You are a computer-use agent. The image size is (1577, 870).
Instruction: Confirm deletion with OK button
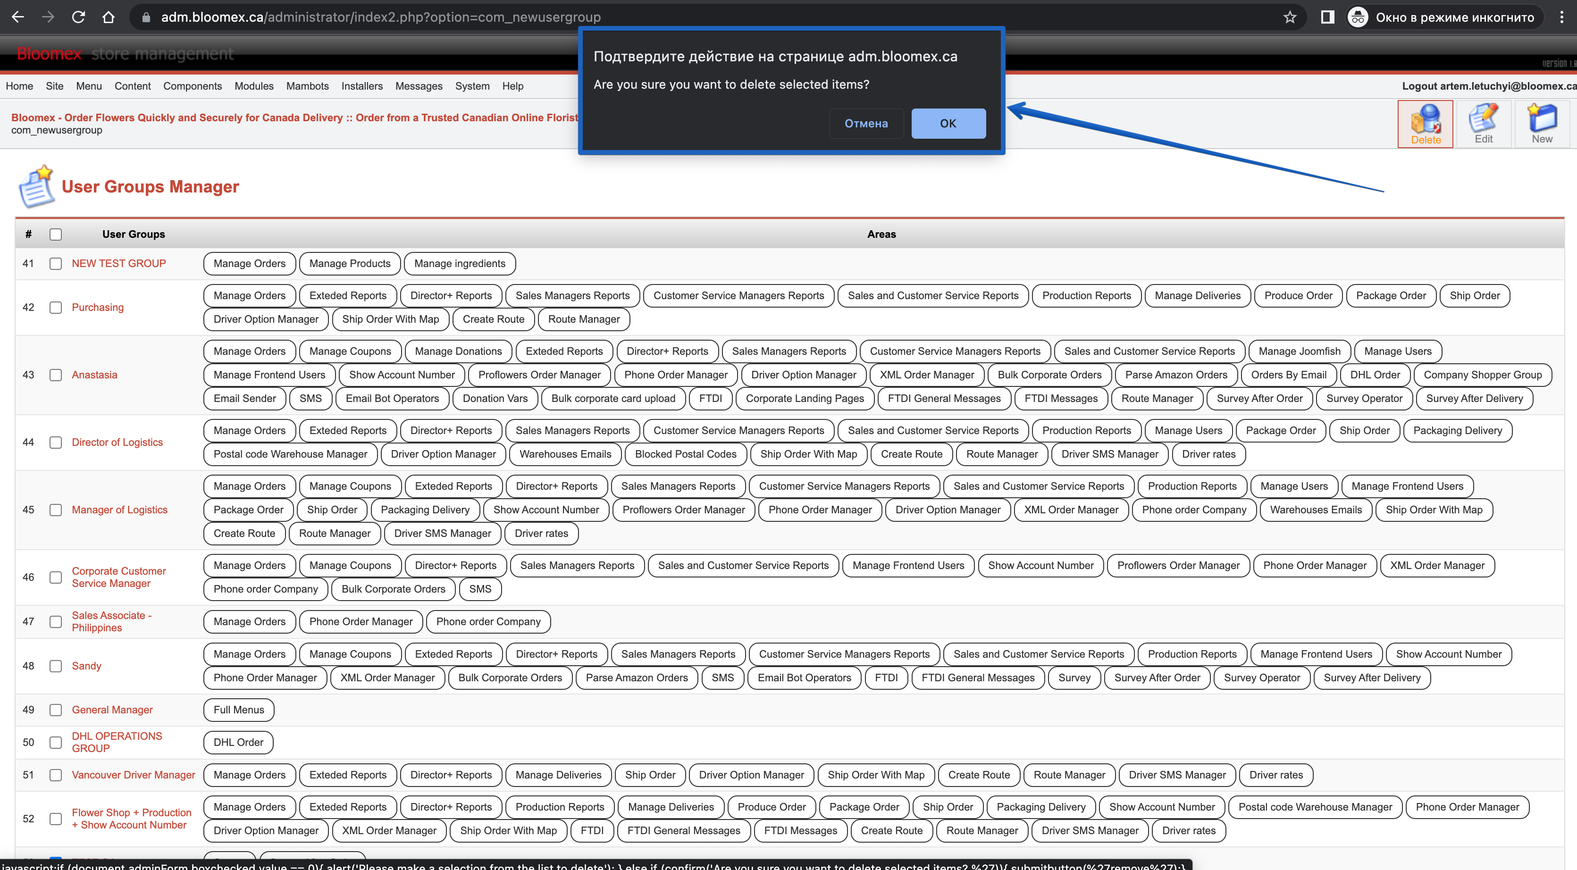[x=948, y=124]
